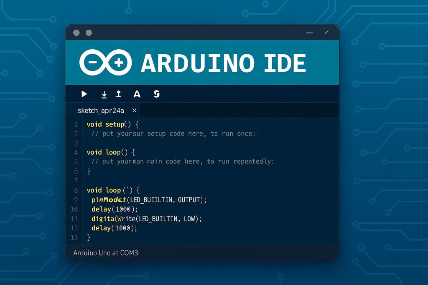Click 'void loop() {' on line 4
428x285 pixels.
(x=111, y=152)
